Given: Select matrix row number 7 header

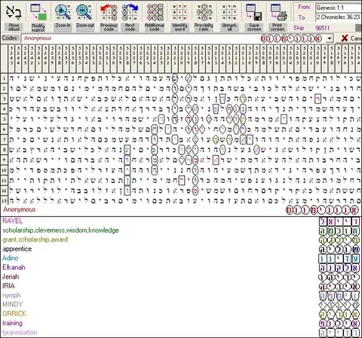Looking at the screenshot, I should (x=4, y=139).
